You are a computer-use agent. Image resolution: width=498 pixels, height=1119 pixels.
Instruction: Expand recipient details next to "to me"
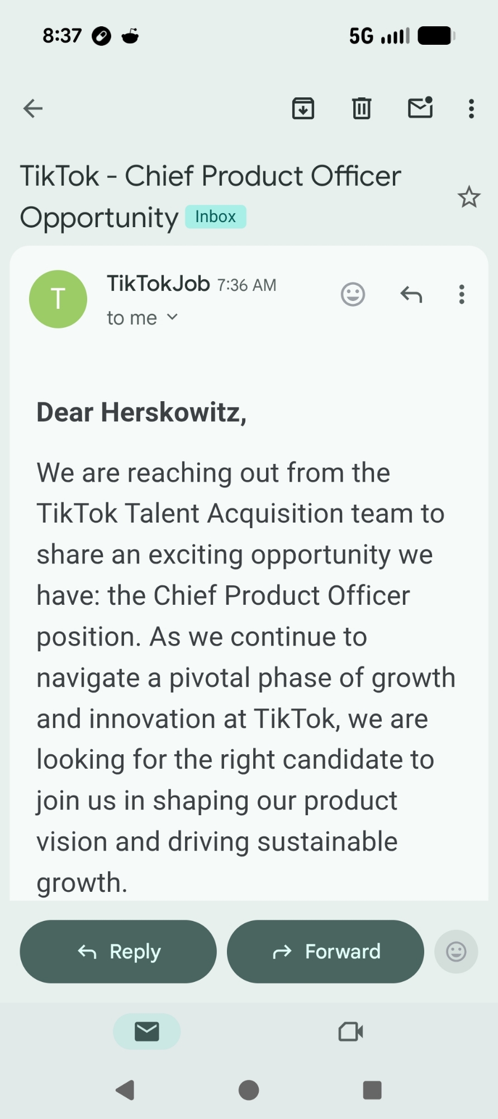pos(172,317)
